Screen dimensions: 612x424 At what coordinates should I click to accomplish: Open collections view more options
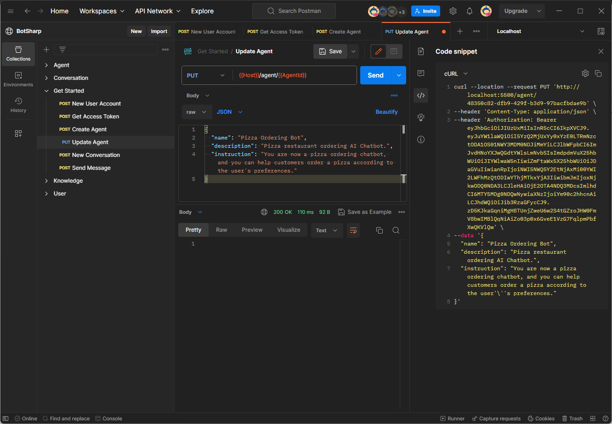click(x=166, y=50)
